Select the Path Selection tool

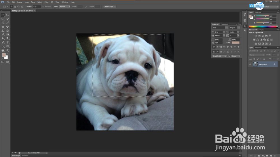click(x=3, y=46)
